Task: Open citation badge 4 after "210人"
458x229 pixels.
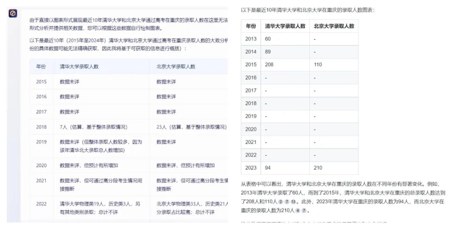Action: tap(298, 211)
